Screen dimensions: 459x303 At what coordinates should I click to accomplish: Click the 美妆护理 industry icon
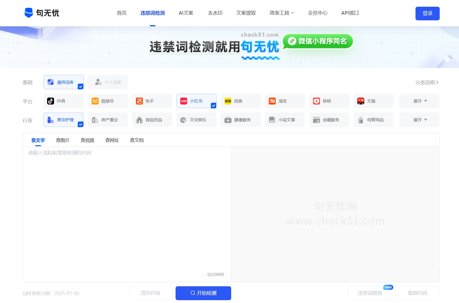[50, 120]
